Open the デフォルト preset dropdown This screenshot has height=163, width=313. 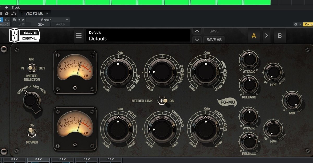(47, 20)
